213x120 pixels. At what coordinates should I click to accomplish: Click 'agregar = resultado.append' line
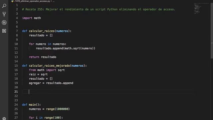[51, 83]
